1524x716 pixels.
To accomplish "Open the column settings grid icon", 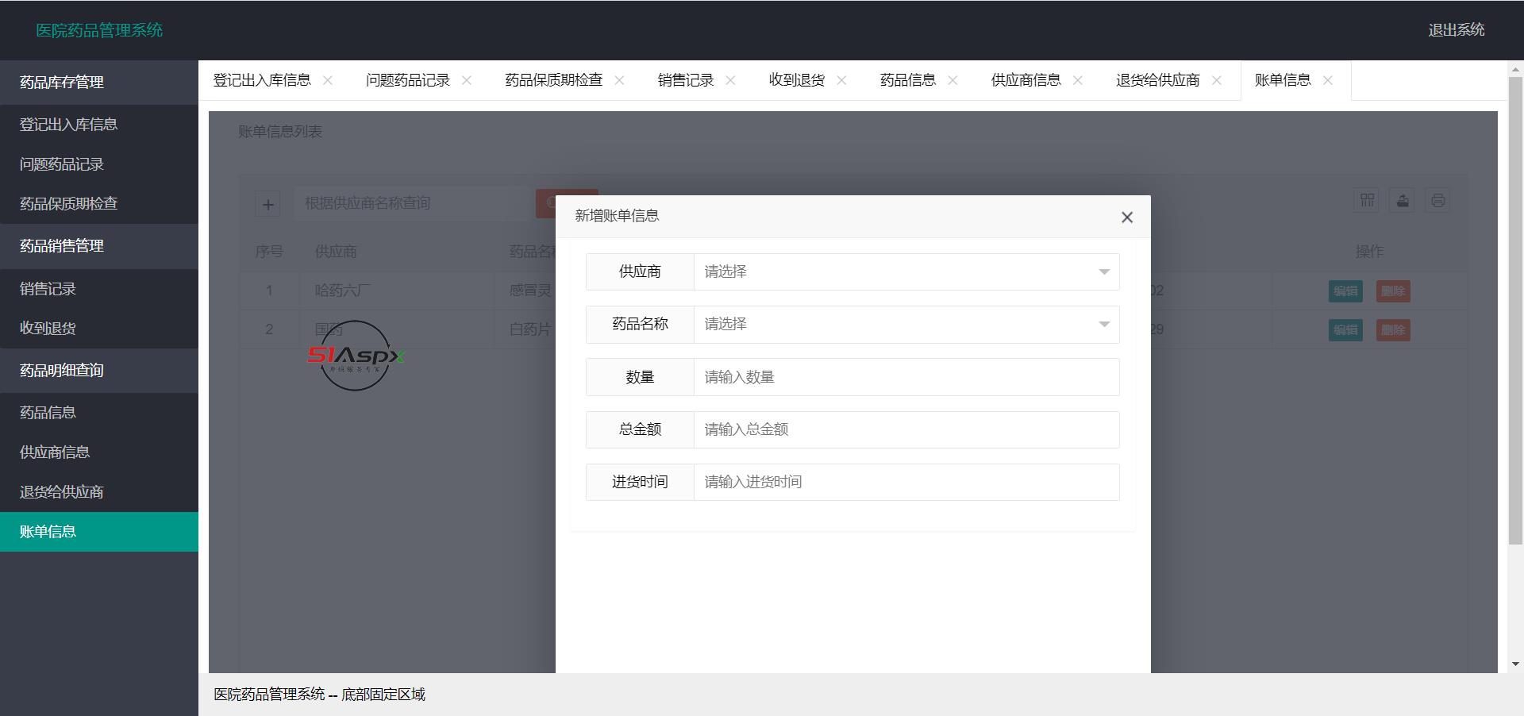I will 1366,200.
